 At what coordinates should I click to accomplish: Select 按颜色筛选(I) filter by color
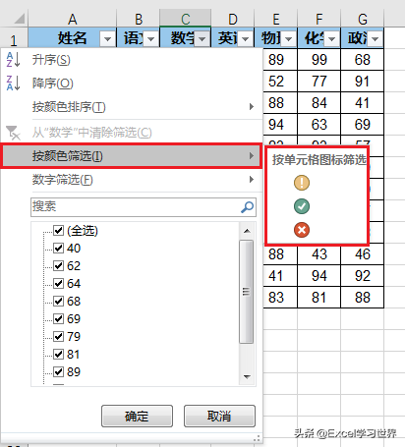coord(132,156)
